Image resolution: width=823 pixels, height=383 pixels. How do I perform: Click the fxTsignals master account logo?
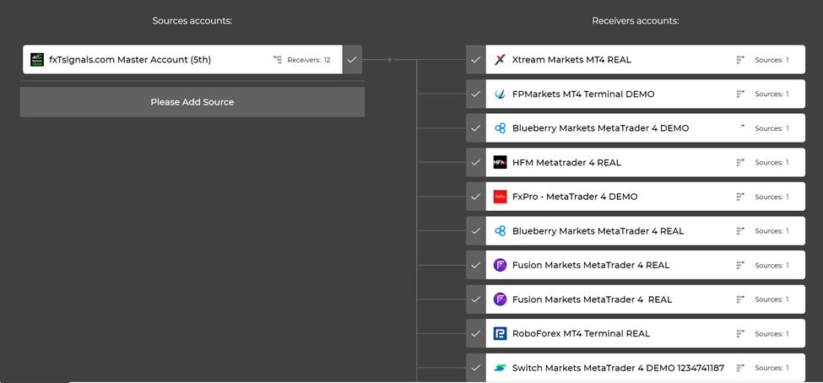(37, 60)
